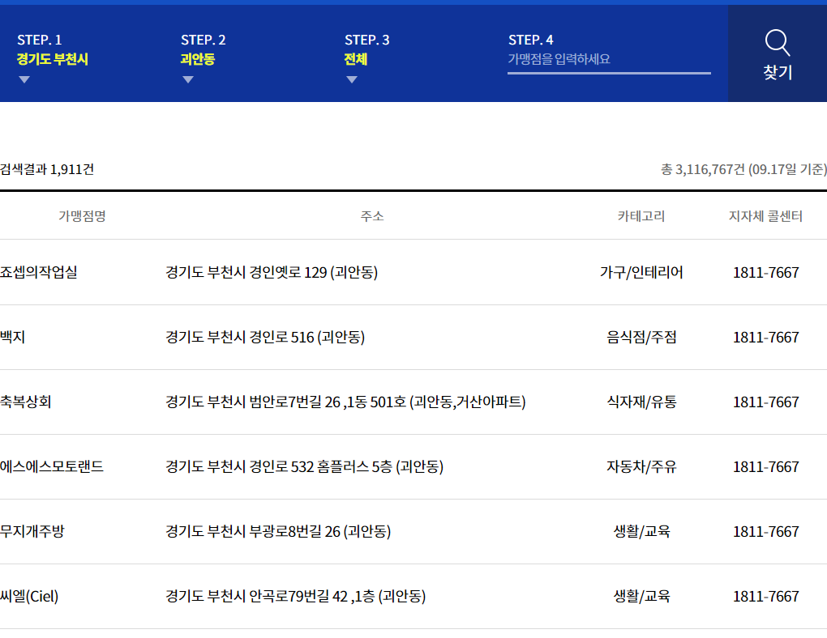The image size is (827, 638).
Task: Click the 총 3,116,767건 total count text
Action: coord(743,169)
